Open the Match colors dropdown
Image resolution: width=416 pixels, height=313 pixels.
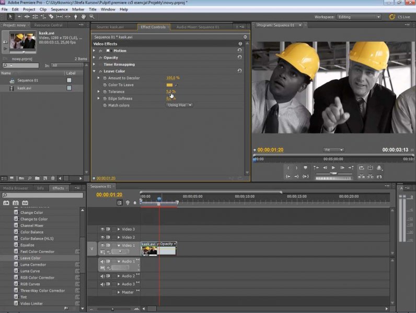point(179,105)
